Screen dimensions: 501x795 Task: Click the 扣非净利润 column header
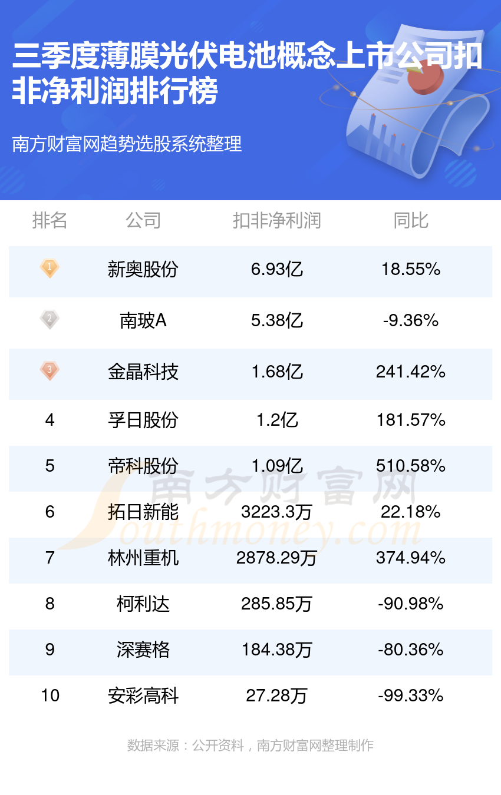coord(276,221)
